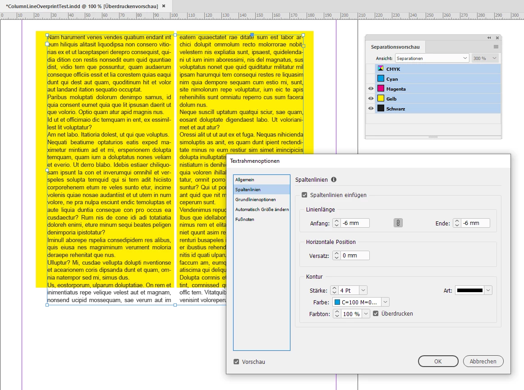Screen dimensions: 524x390
Task: Click the Schwarz plate swatch icon
Action: [x=381, y=108]
